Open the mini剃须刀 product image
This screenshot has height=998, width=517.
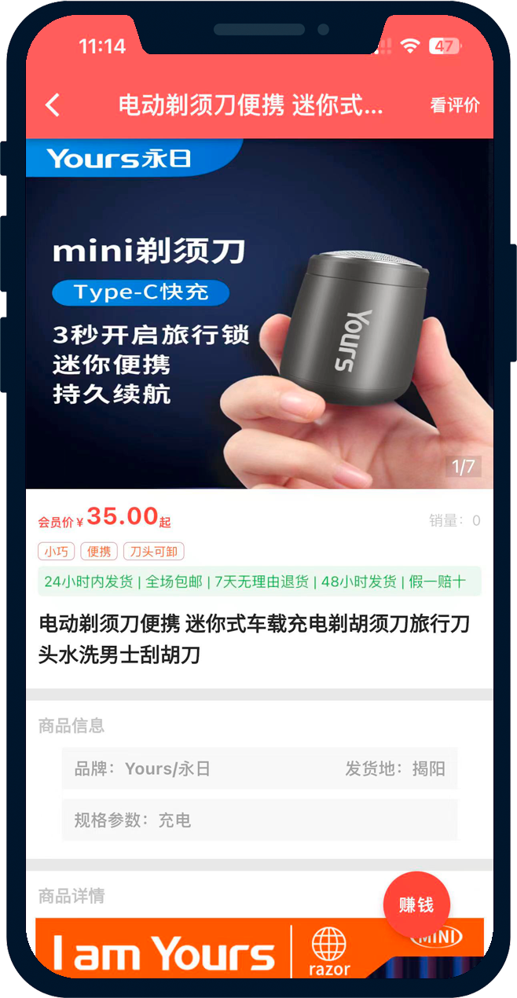point(259,314)
